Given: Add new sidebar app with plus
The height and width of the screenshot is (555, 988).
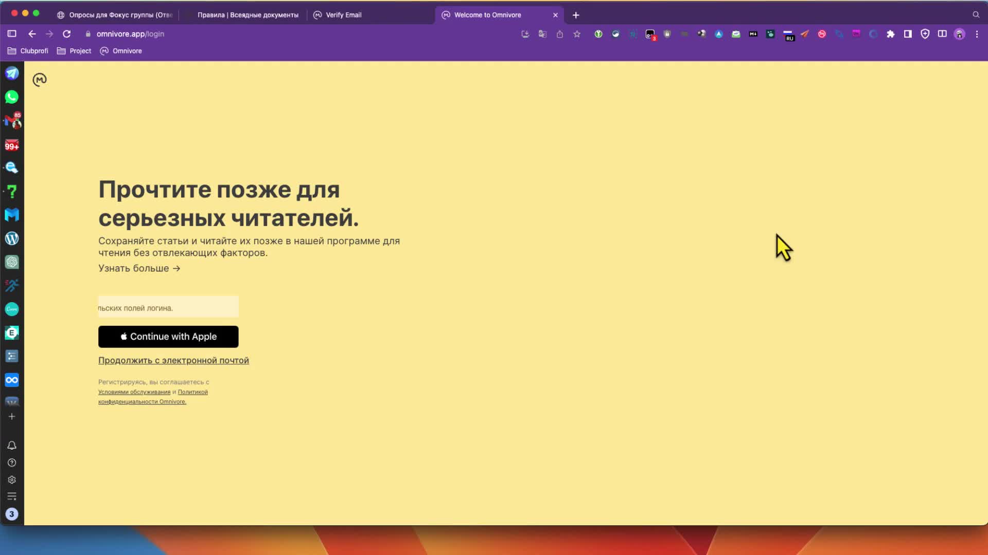Looking at the screenshot, I should 12,416.
